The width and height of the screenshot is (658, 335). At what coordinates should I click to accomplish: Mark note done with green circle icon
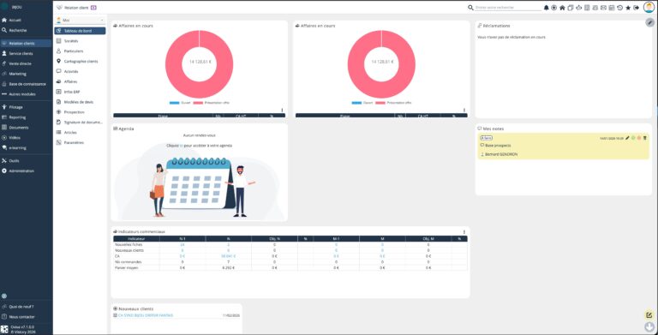pyautogui.click(x=633, y=138)
